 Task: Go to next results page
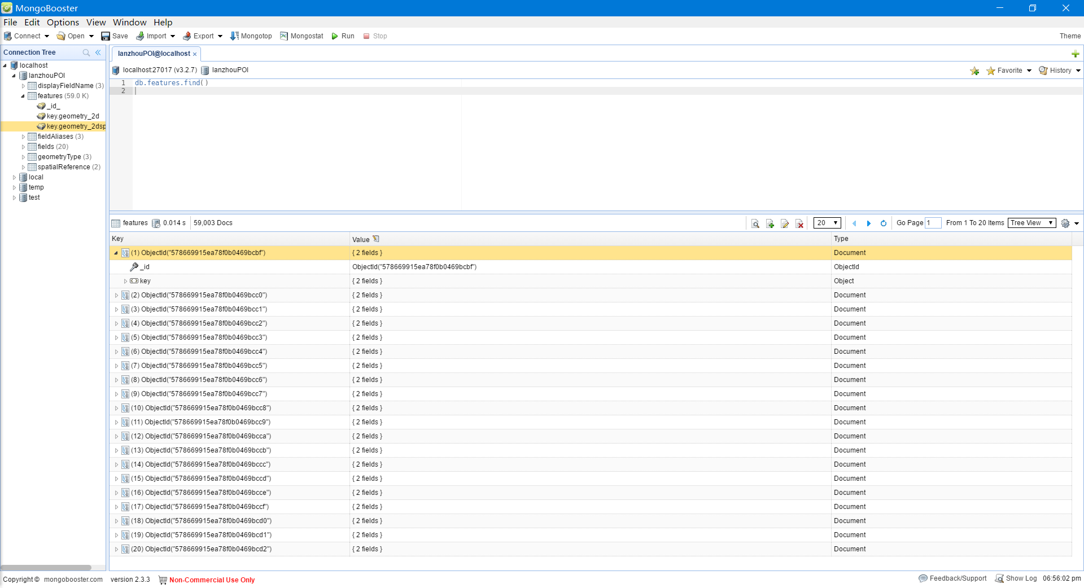coord(869,223)
